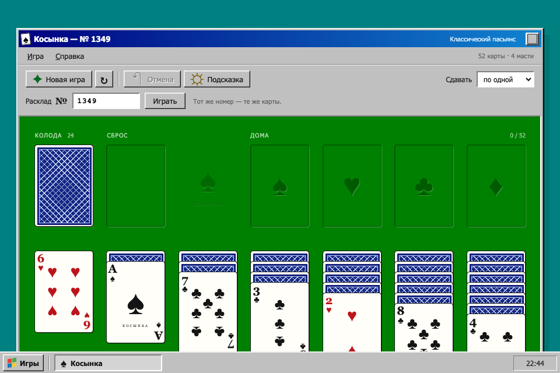The width and height of the screenshot is (560, 373).
Task: Click the Классический пасьянс title text
Action: pyautogui.click(x=482, y=39)
